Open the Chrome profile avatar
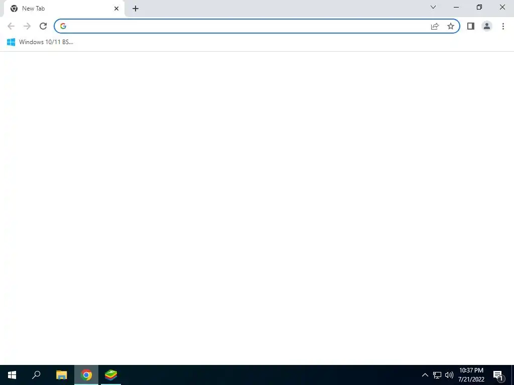Image resolution: width=514 pixels, height=385 pixels. click(487, 26)
